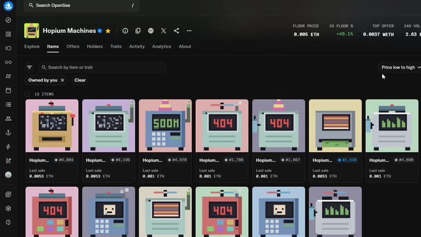
Task: Toggle the filter panel icon
Action: coord(29,67)
